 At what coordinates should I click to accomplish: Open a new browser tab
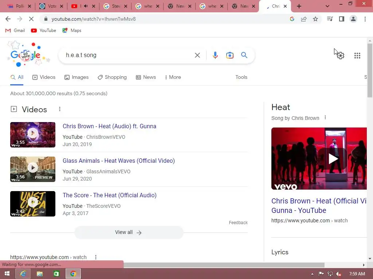point(299,6)
